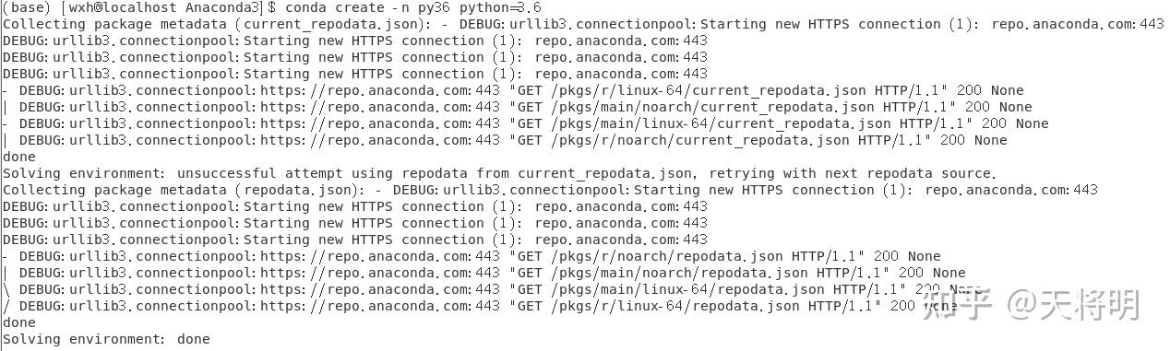Click the GET /pkgs/r/noarch/repodata.json line
Viewport: 1170px width, 351px height.
tap(472, 256)
